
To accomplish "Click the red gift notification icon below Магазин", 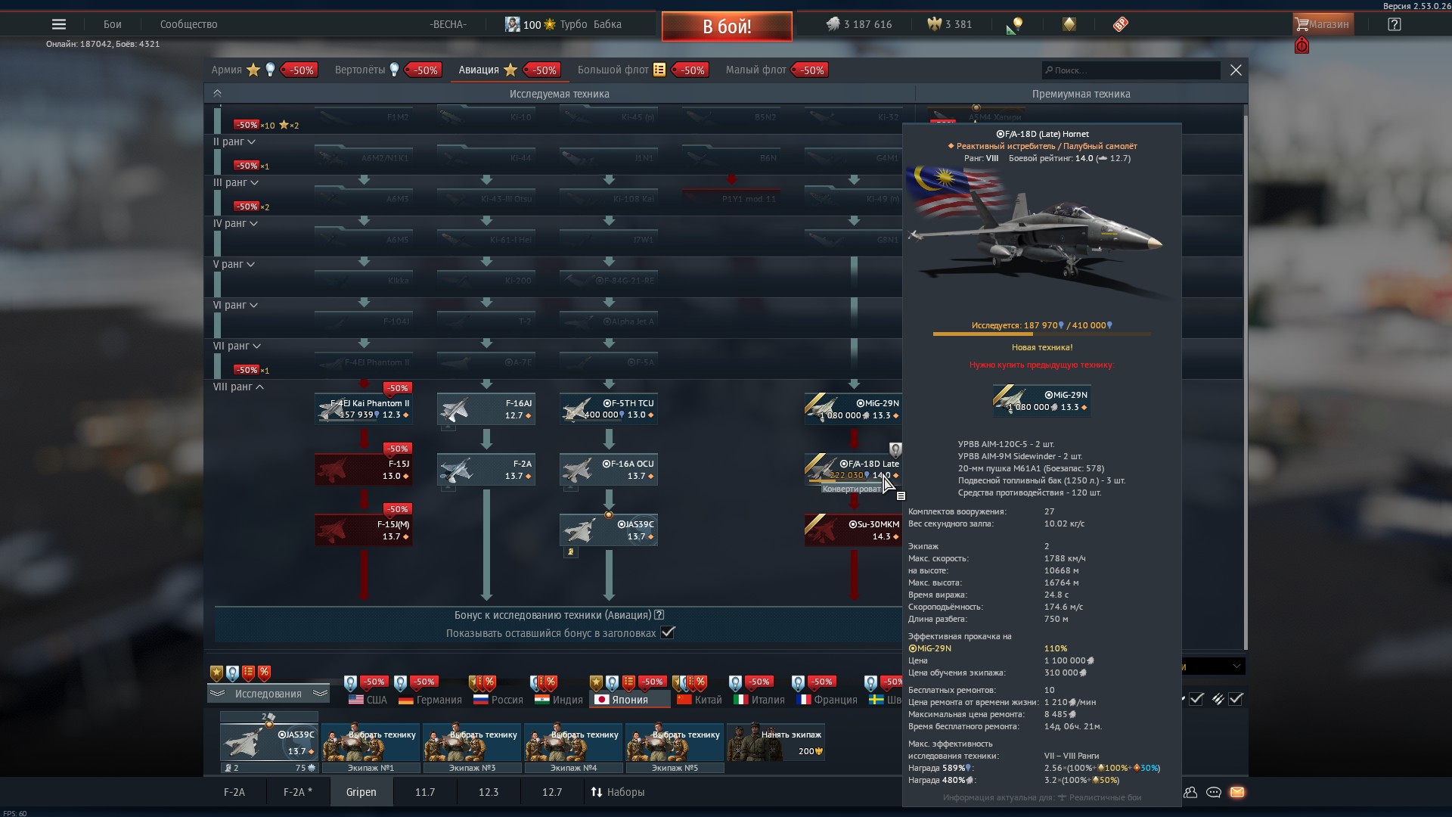I will (x=1302, y=46).
